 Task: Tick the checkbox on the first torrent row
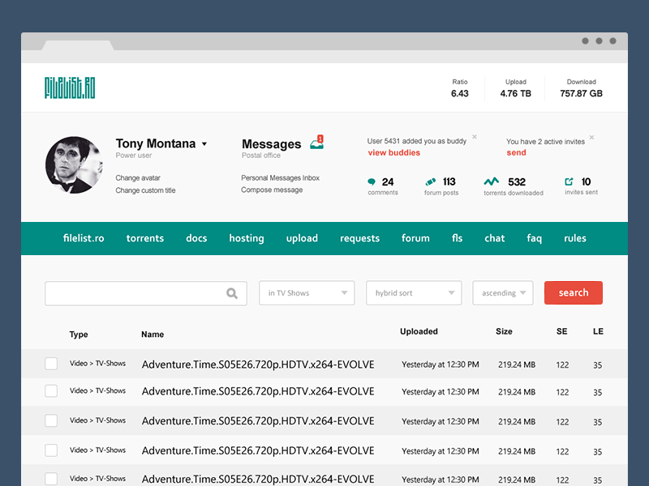[51, 364]
